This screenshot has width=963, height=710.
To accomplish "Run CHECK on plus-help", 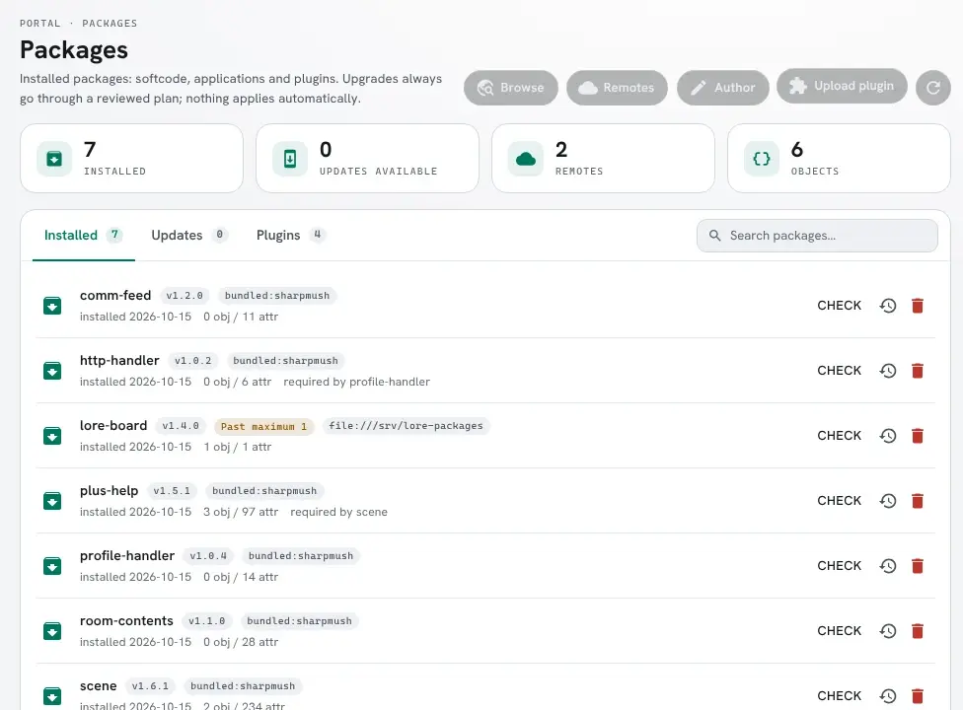I will 839,501.
